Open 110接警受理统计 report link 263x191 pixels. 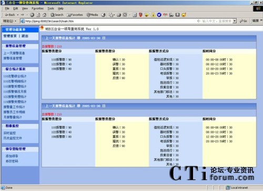pos(15,87)
